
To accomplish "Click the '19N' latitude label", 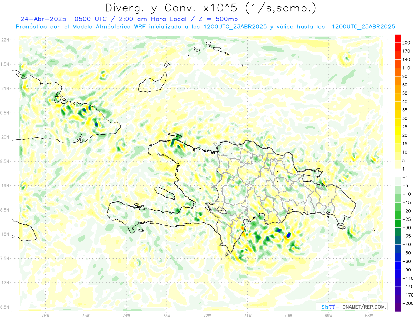I will [x=5, y=186].
